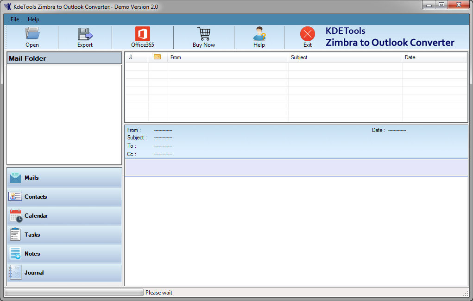
Task: Click the Open folder toolbar icon
Action: [x=32, y=34]
